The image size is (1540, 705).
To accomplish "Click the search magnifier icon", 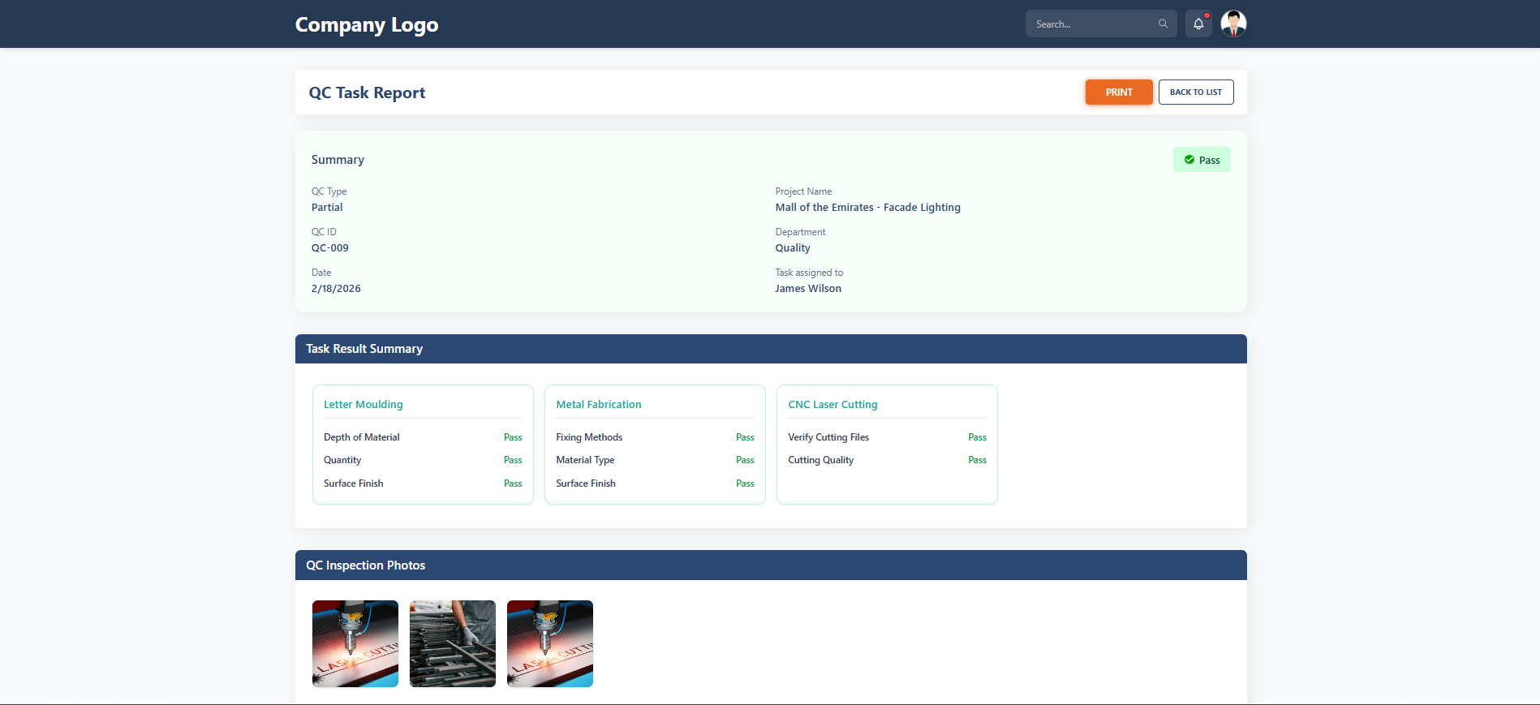I will click(1163, 24).
